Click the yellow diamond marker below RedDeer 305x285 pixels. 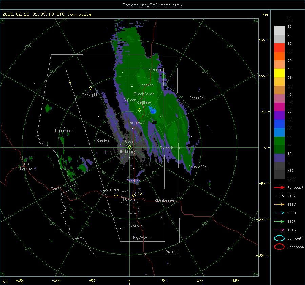[139, 110]
